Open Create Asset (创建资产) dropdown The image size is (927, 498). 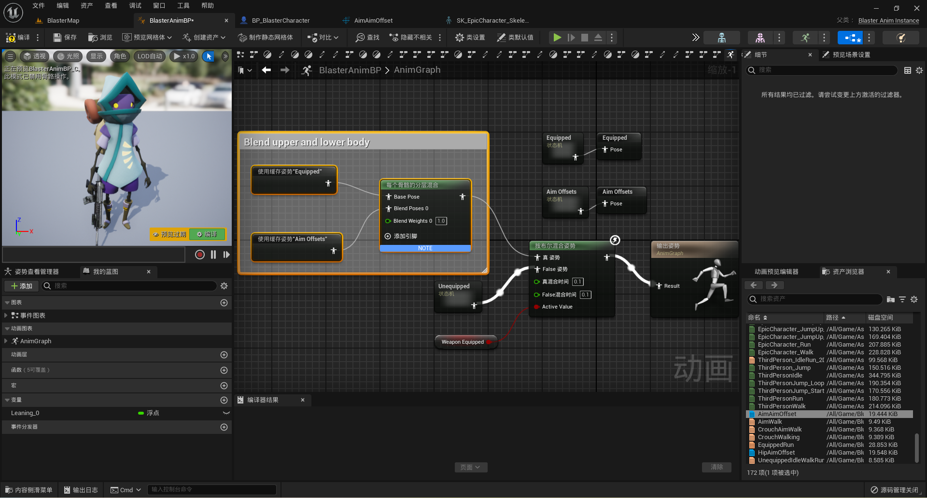[x=204, y=38]
